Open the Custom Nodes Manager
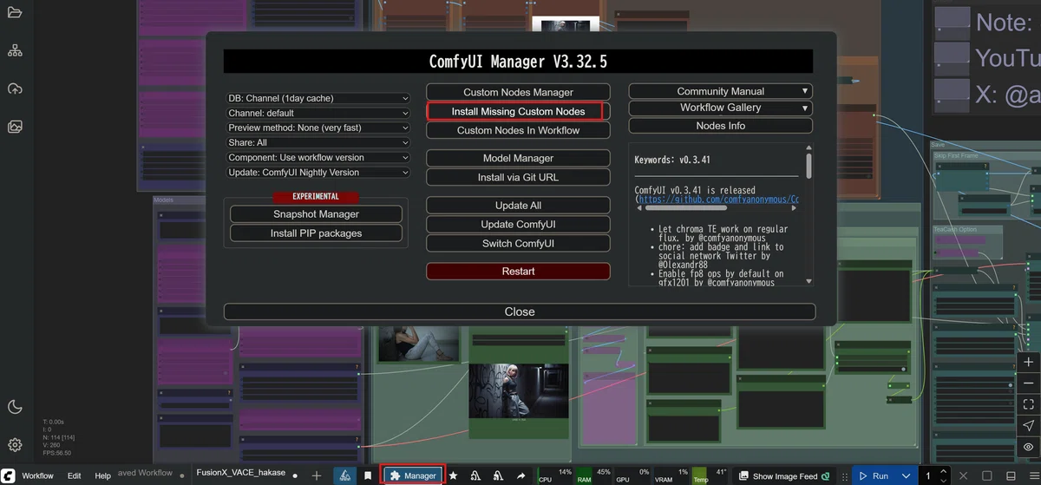 518,92
